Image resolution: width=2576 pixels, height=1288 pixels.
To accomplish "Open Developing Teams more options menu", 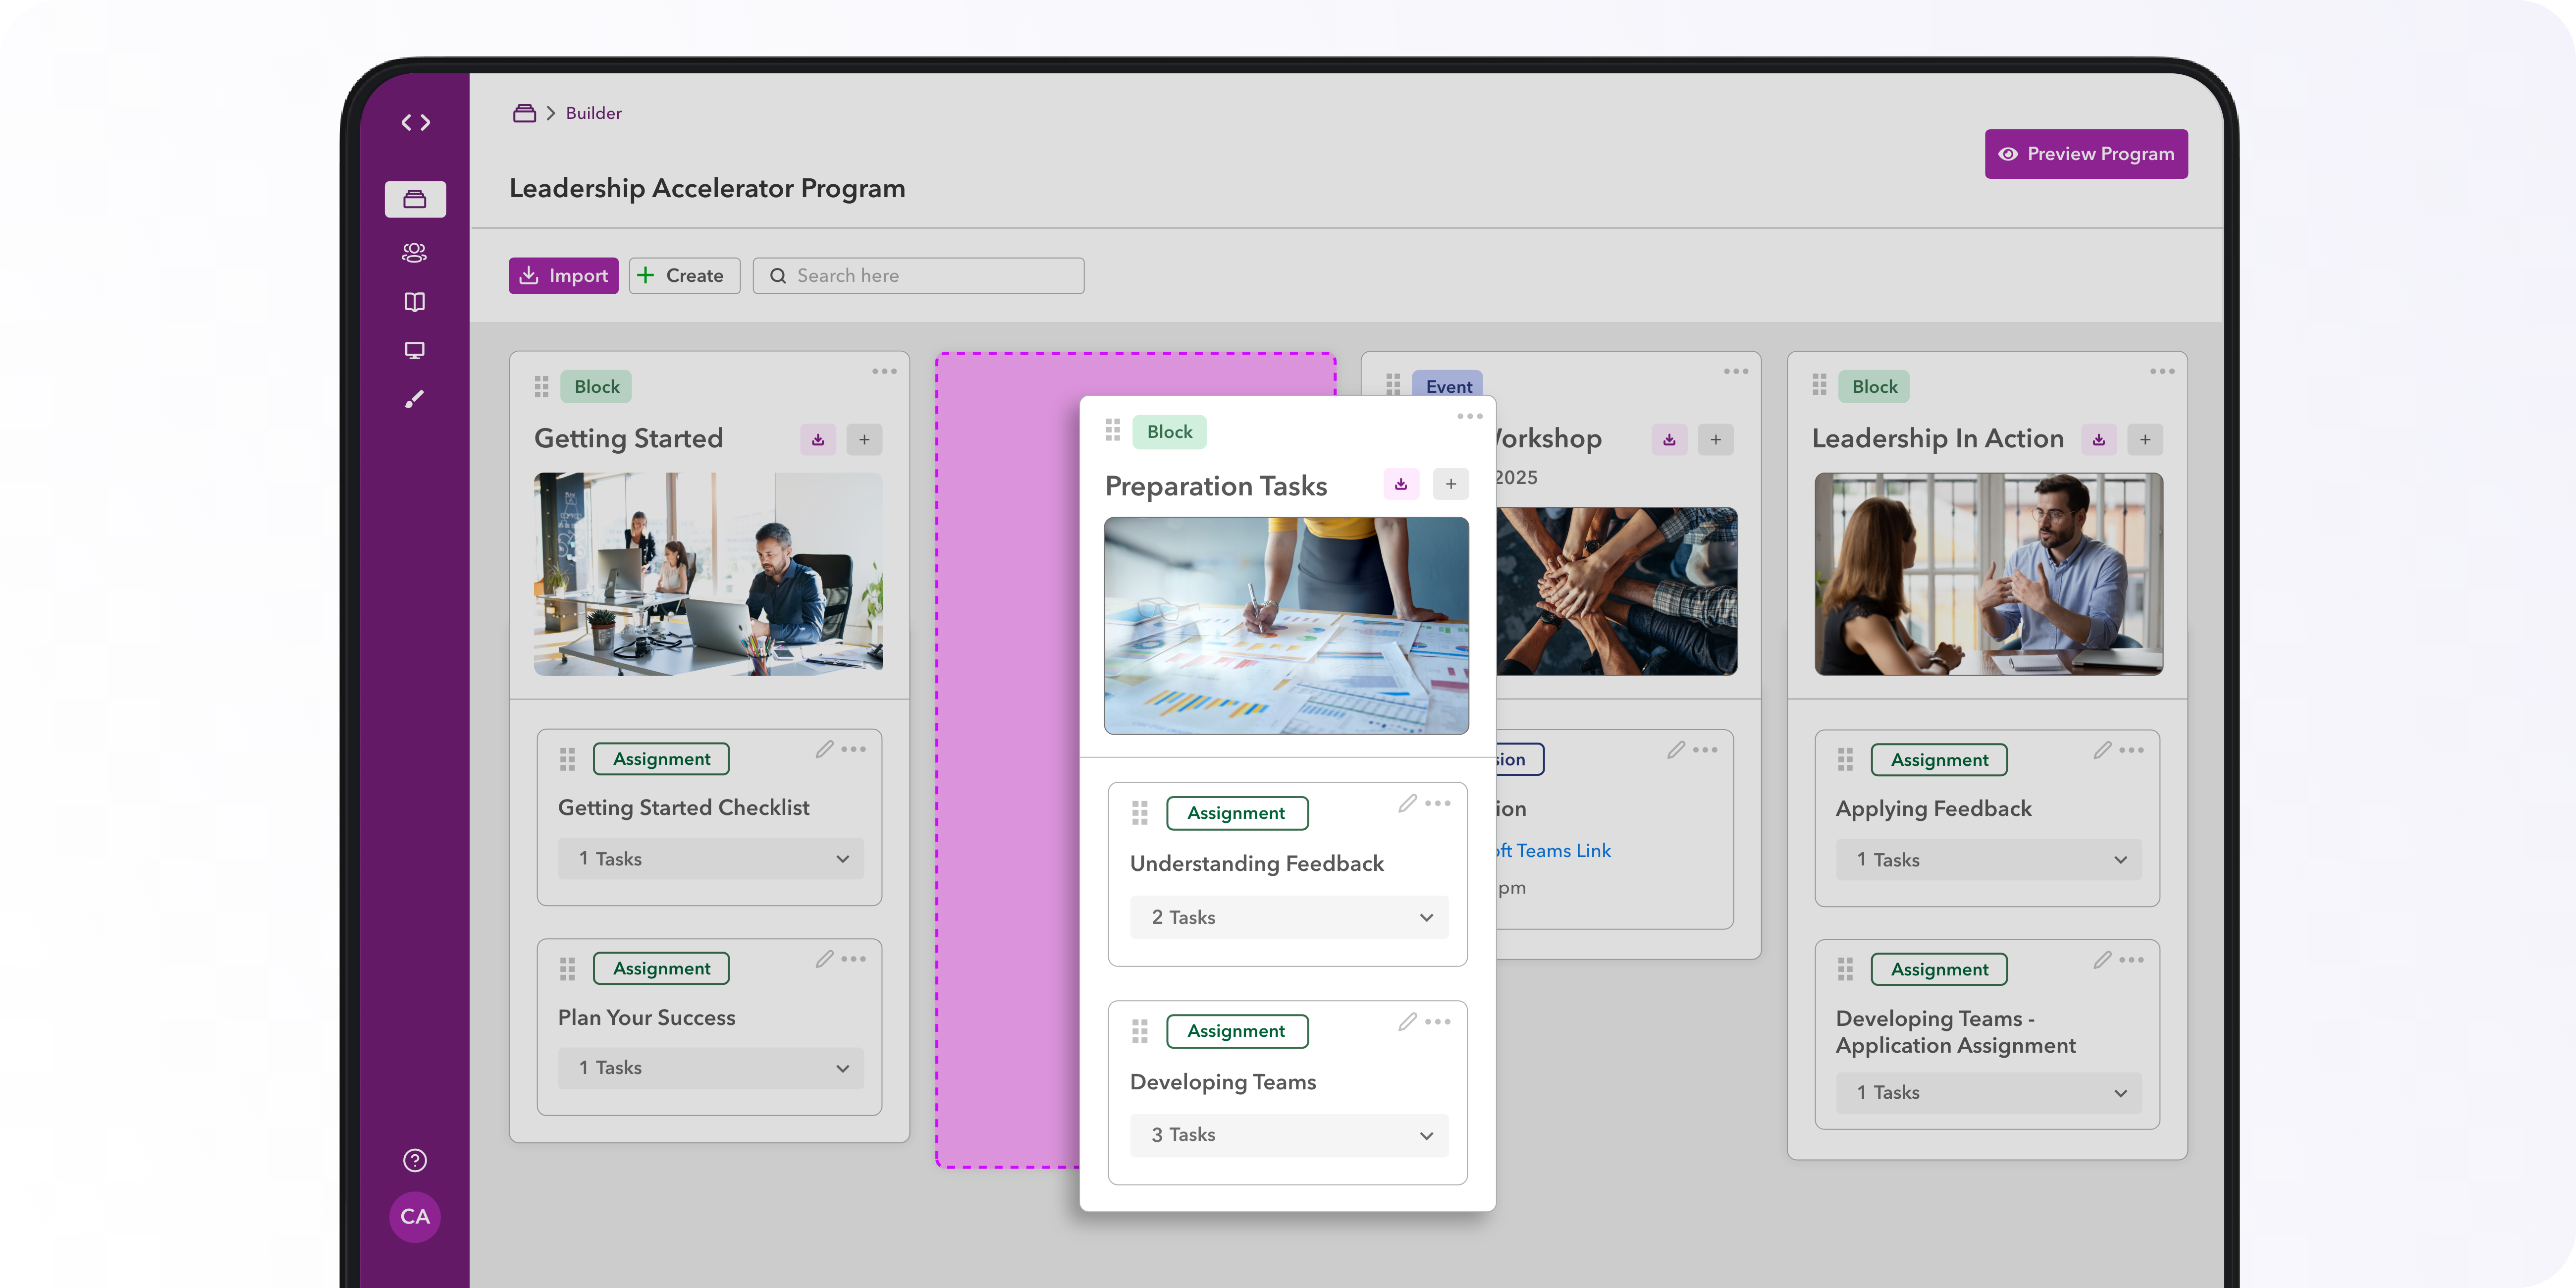I will click(x=1437, y=1021).
